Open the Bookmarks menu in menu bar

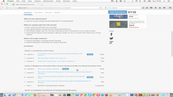pyautogui.click(x=48, y=1)
